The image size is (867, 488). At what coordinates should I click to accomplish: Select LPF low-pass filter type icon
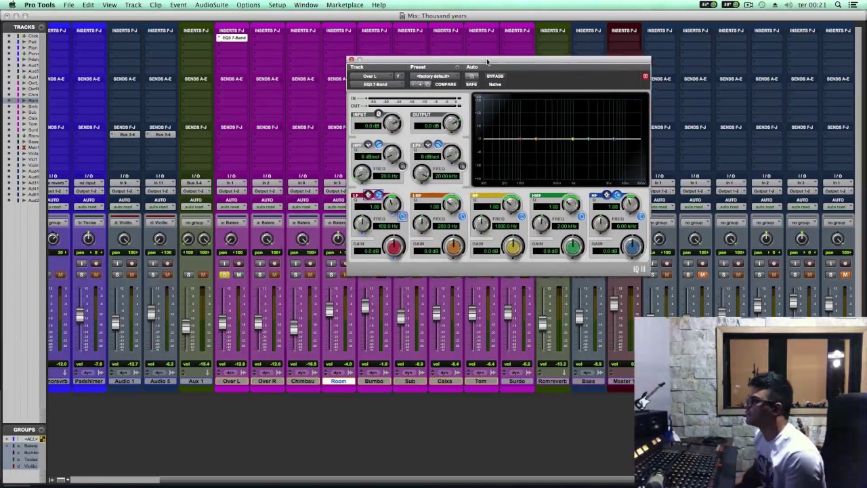point(438,144)
